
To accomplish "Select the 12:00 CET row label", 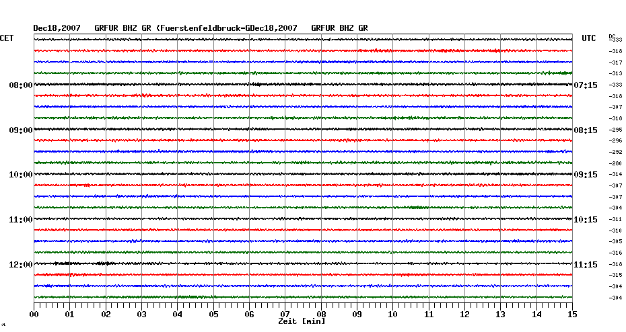I will (21, 265).
